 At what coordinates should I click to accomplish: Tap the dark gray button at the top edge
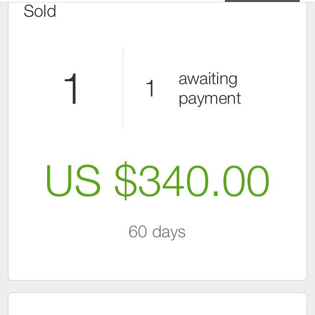262,1
